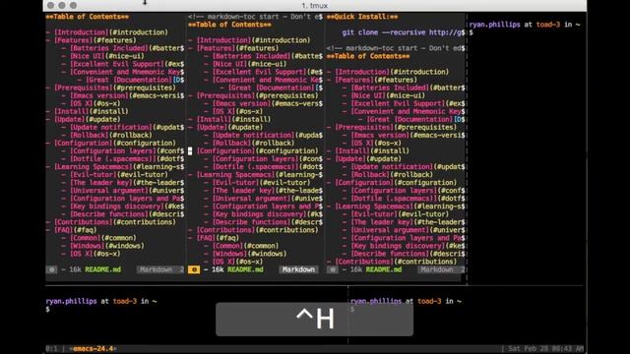
Task: Click the 0:1 session indicator in tmux status bar
Action: 51,349
